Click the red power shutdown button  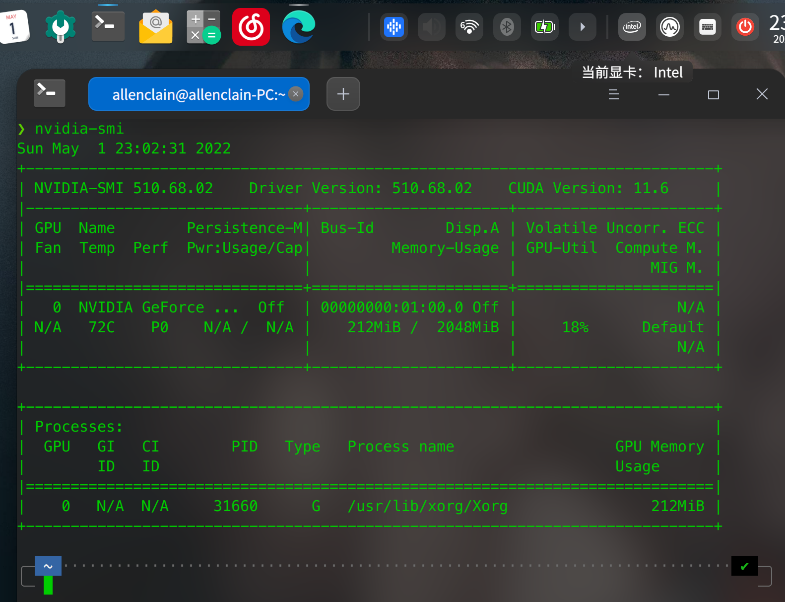[x=745, y=27]
